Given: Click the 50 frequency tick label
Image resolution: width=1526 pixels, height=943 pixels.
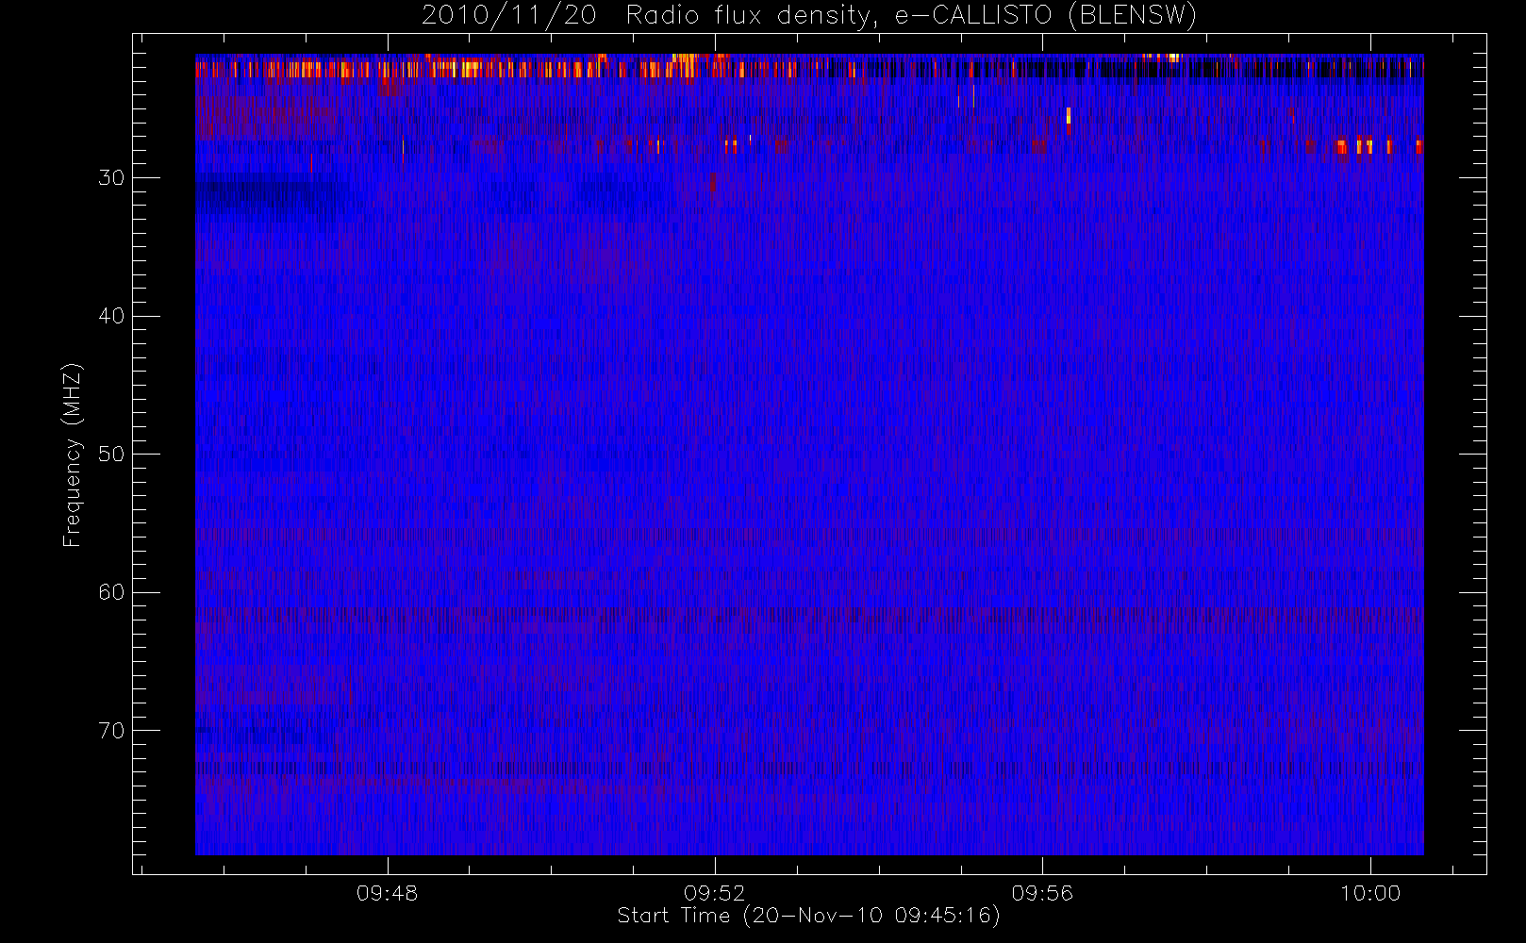Looking at the screenshot, I should click(111, 455).
